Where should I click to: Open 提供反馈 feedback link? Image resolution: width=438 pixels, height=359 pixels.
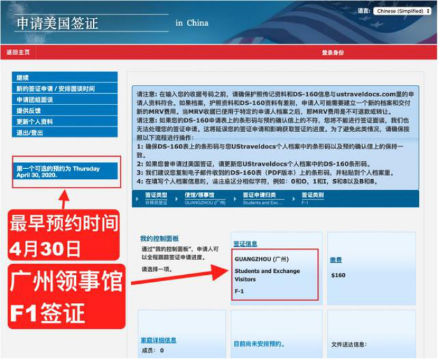point(28,111)
